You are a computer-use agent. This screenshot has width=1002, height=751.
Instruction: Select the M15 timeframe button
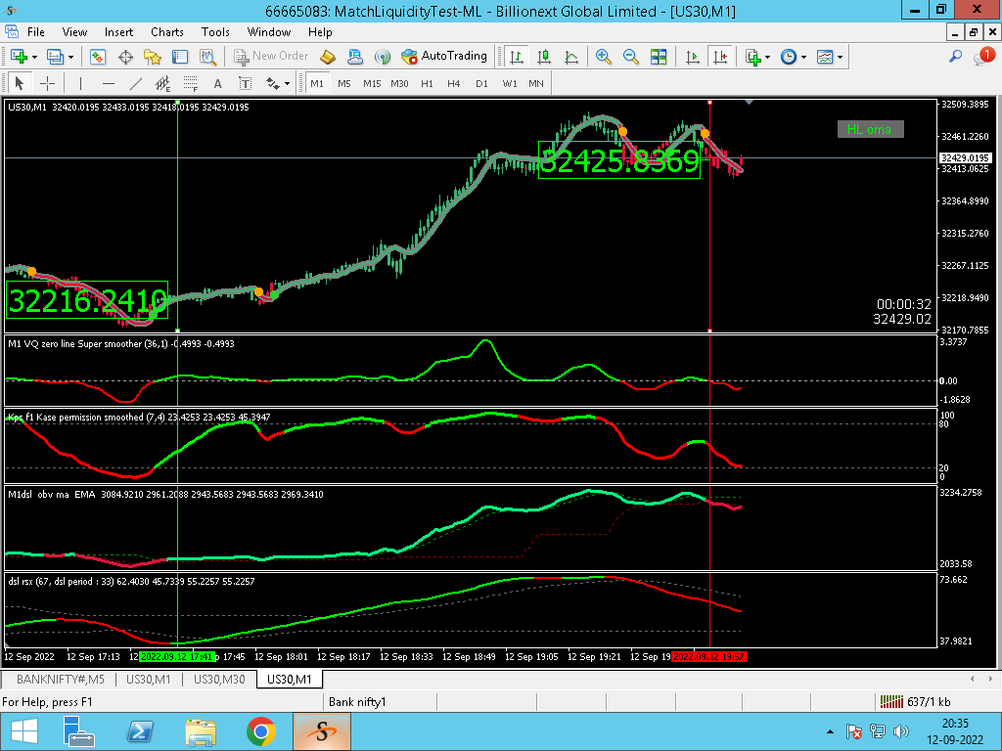pos(372,83)
